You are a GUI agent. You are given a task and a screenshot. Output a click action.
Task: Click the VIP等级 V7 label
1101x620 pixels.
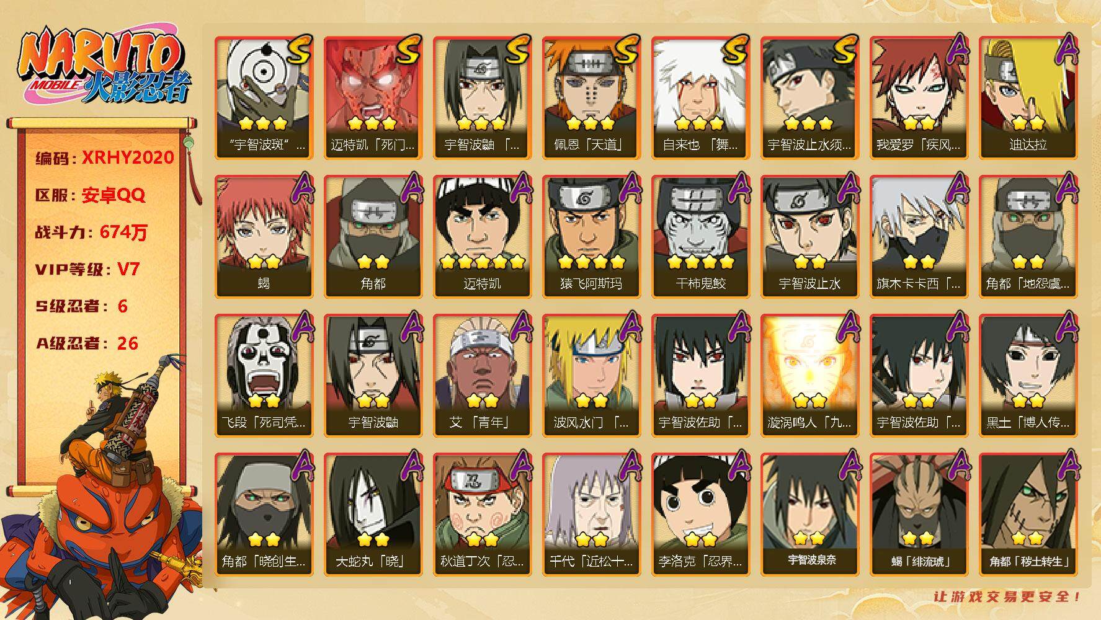tap(87, 269)
